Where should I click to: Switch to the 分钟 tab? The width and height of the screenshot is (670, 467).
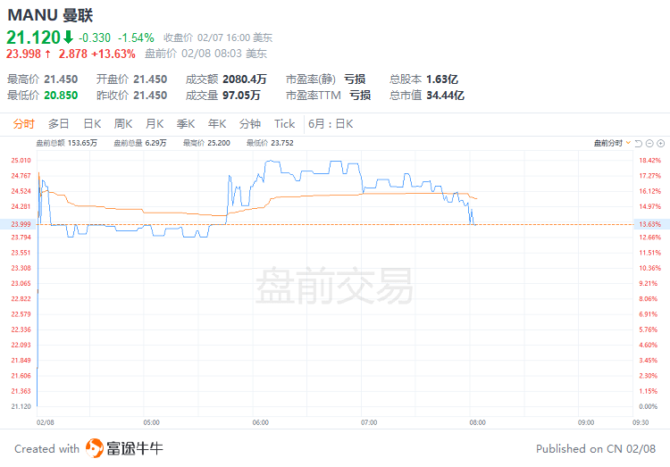point(250,124)
